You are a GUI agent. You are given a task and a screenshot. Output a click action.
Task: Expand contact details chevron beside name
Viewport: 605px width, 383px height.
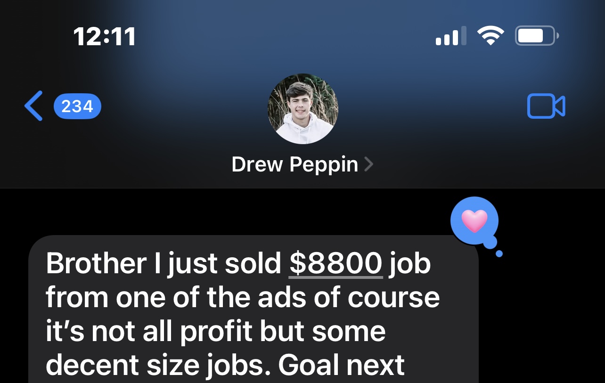(369, 164)
